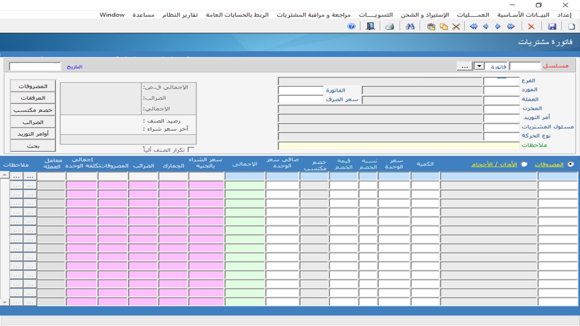
Task: Open the binoculars search icon
Action: pos(410,27)
